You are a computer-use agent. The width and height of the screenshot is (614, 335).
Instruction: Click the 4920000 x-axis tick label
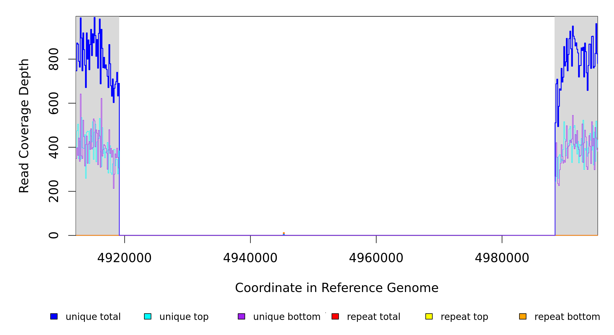click(124, 258)
